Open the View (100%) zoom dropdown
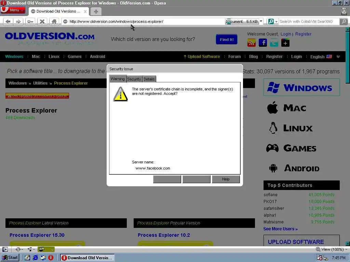The width and height of the screenshot is (350, 262). pos(332,249)
